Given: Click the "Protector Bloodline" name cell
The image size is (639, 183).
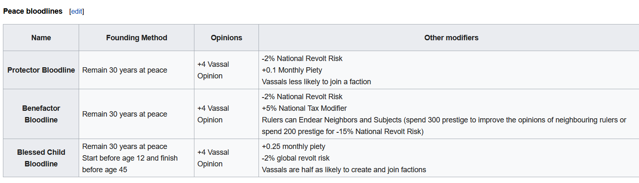Looking at the screenshot, I should point(41,70).
